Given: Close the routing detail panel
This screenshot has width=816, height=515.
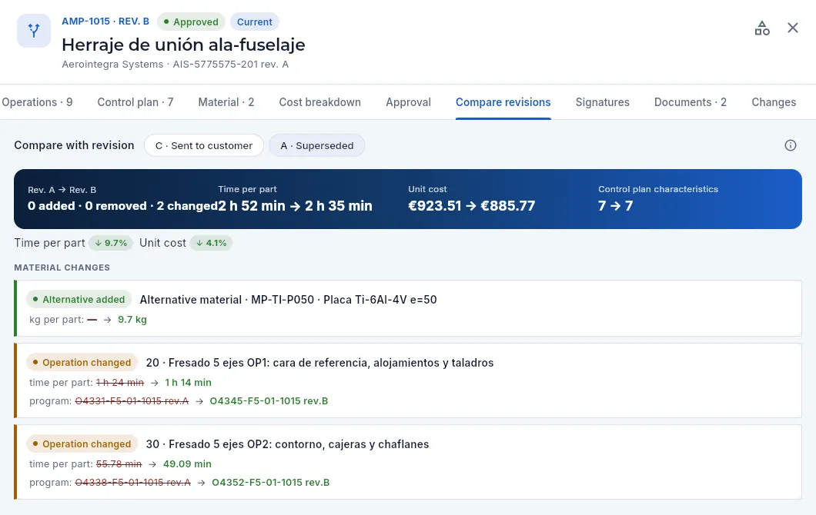Looking at the screenshot, I should tap(793, 28).
